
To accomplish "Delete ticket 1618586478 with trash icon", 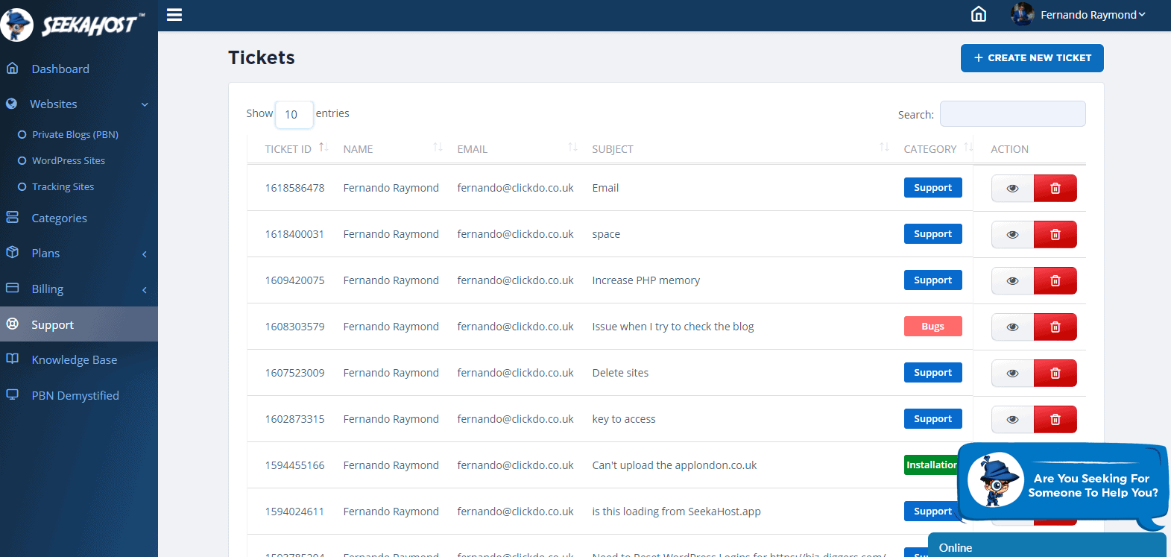I will (x=1055, y=189).
